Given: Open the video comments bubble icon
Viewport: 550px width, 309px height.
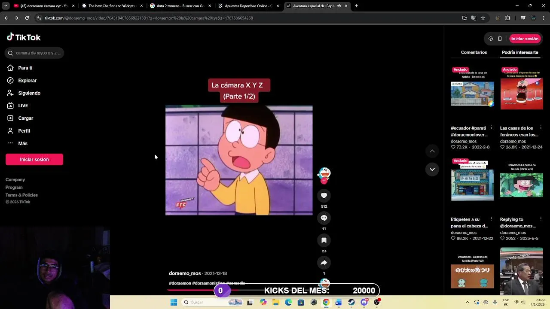Looking at the screenshot, I should click(x=324, y=218).
